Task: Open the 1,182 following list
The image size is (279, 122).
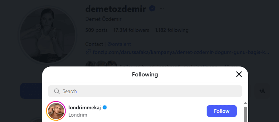Action: 172,30
